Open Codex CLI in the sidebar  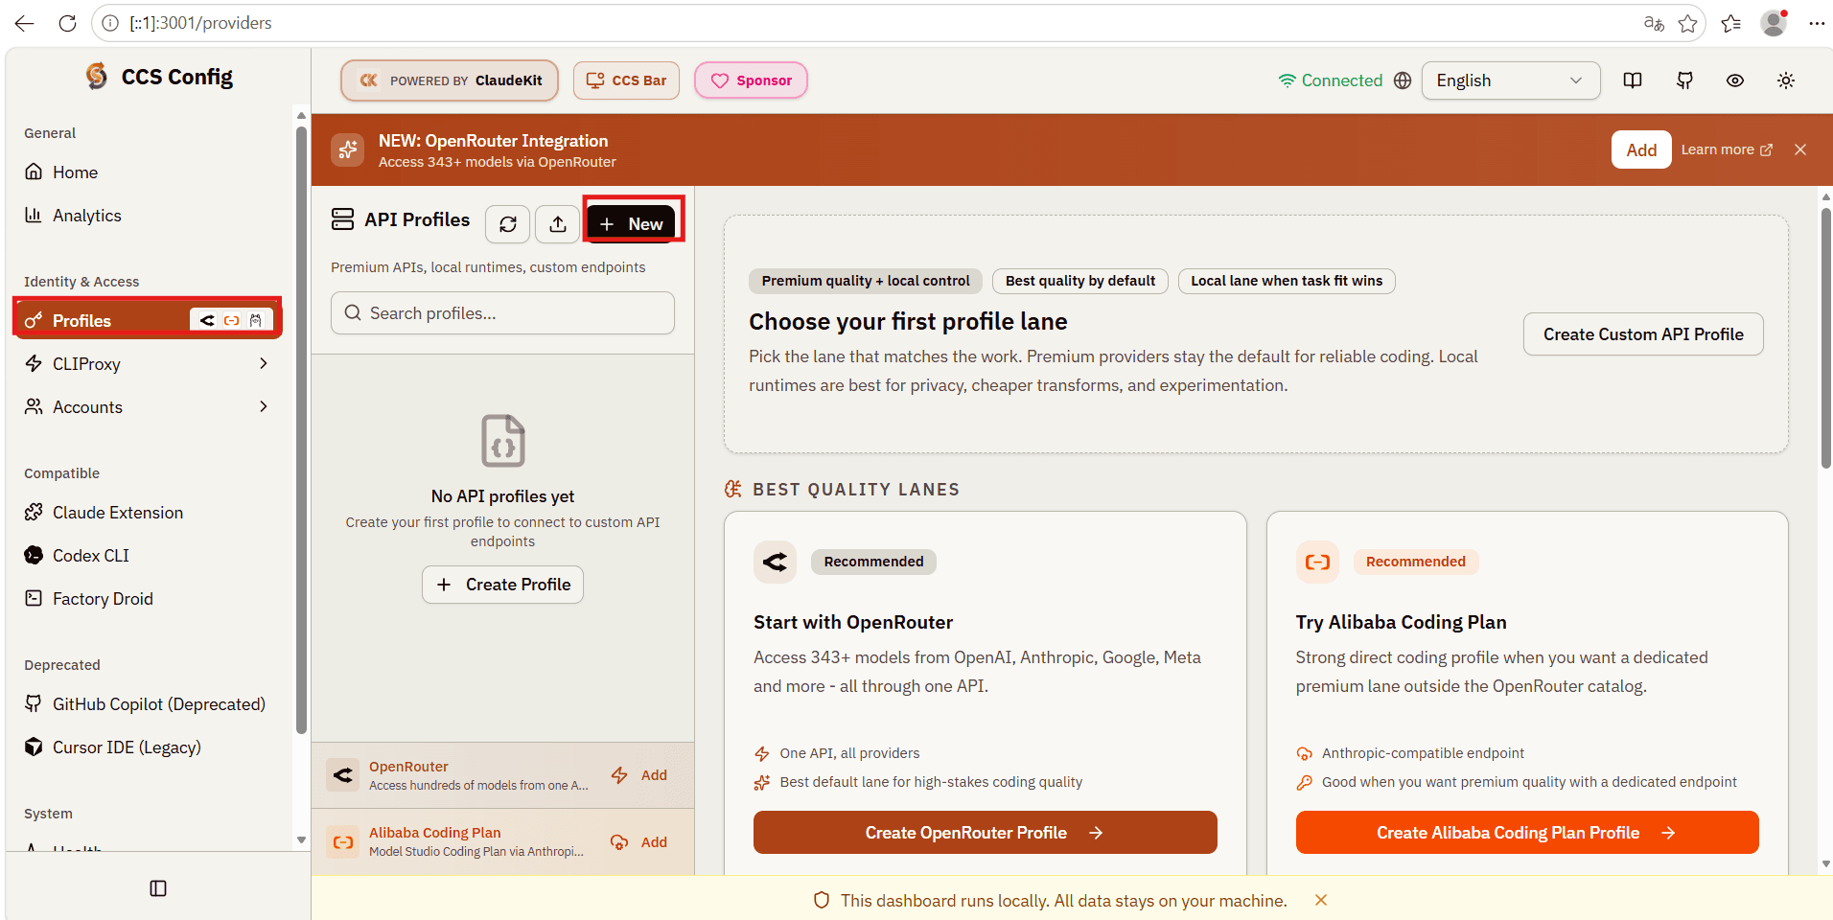click(148, 556)
